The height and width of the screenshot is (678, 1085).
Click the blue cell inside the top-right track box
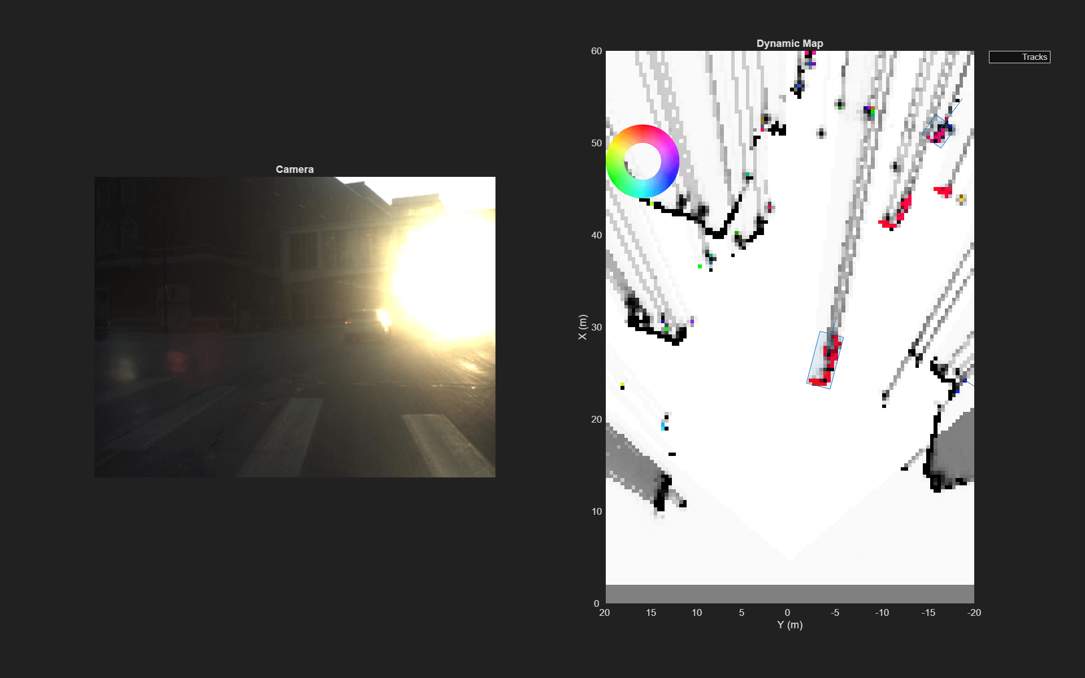pyautogui.click(x=950, y=126)
